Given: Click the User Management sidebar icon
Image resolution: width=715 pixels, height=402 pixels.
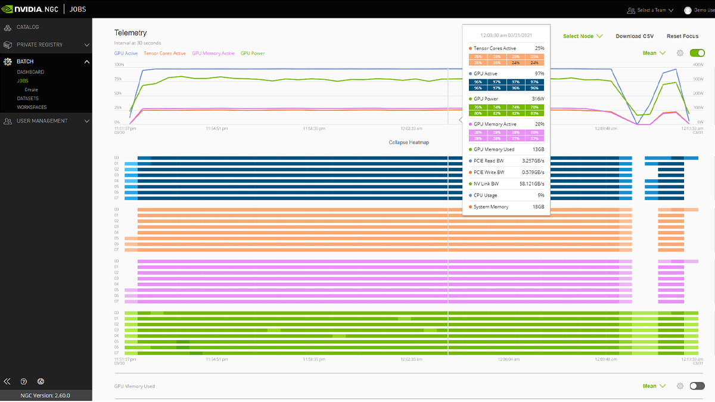Looking at the screenshot, I should [8, 121].
